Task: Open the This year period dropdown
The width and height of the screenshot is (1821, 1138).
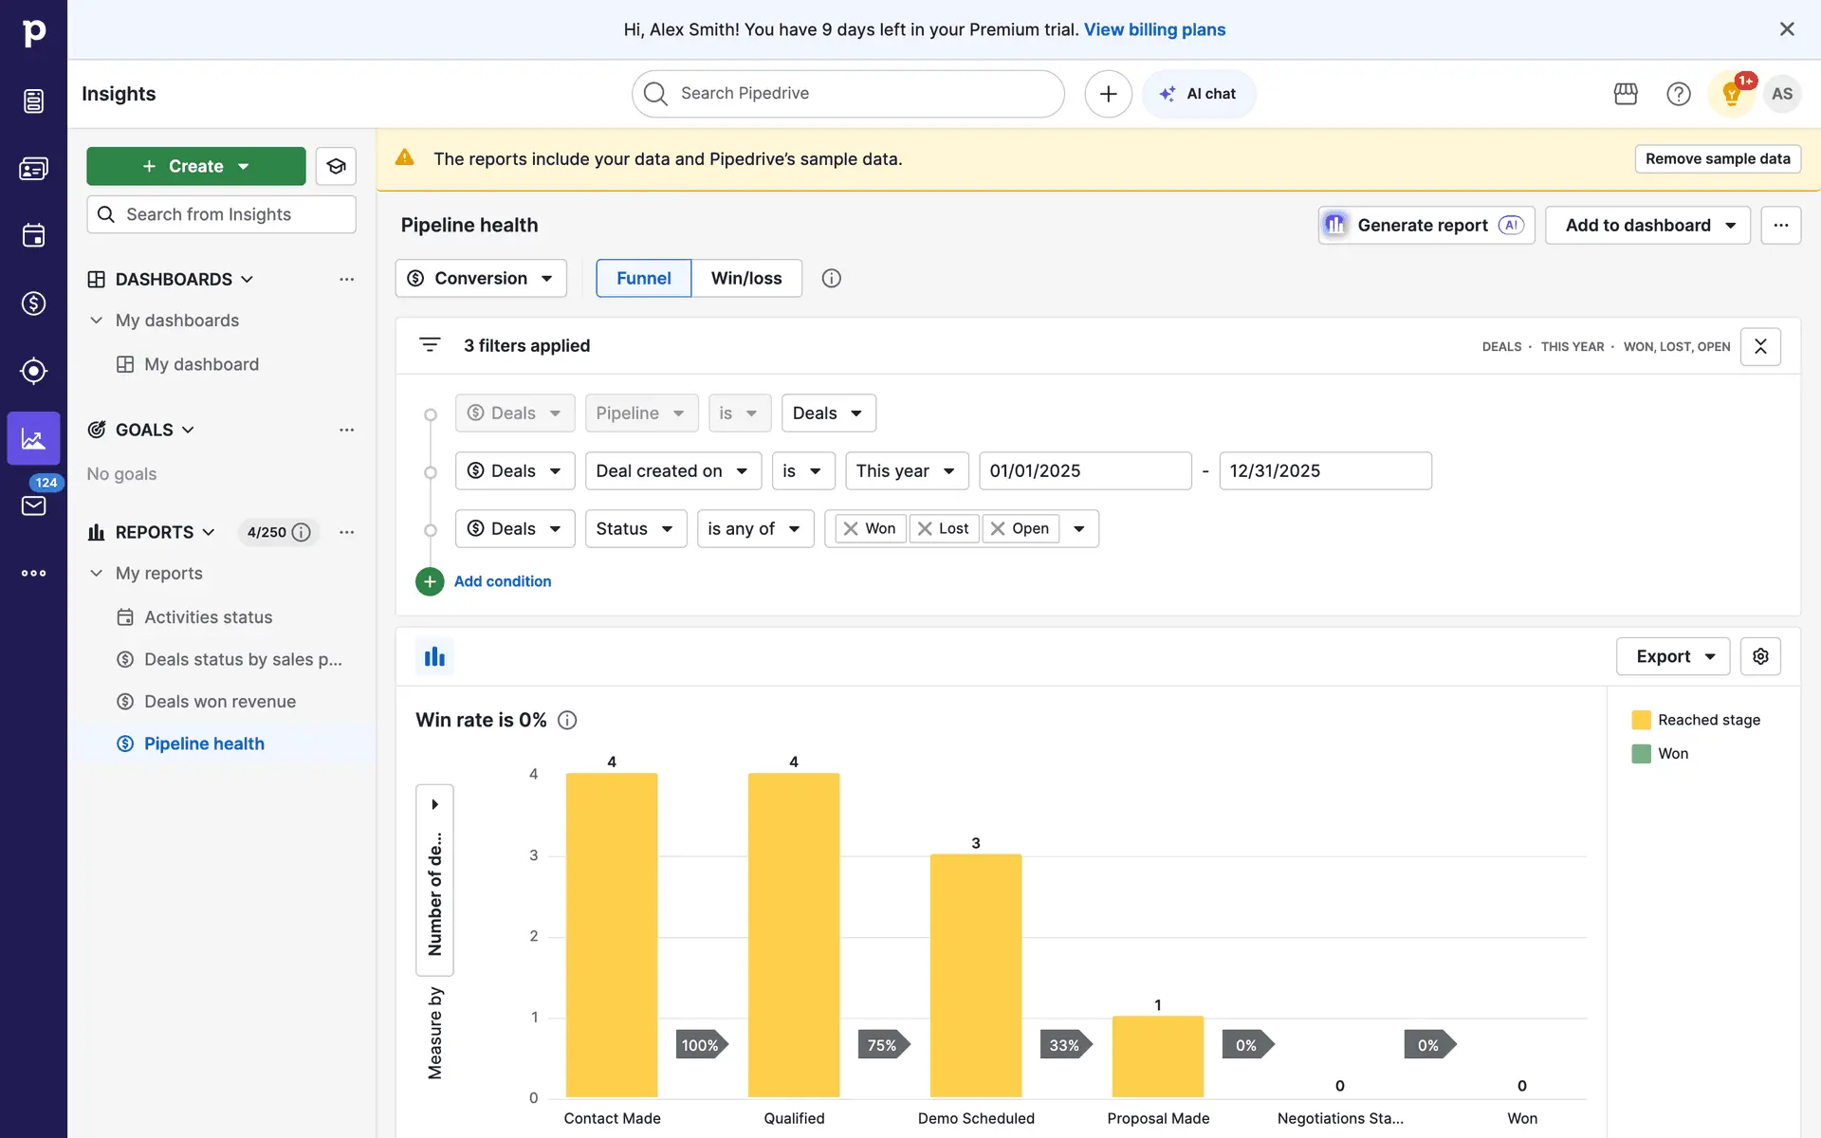Action: click(x=906, y=471)
